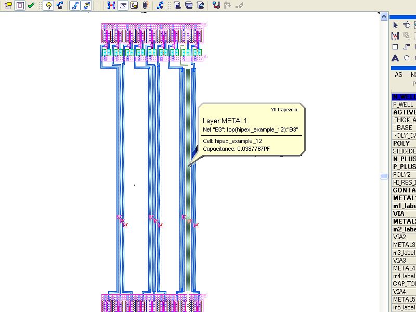
Task: Select the M ruler measure tool
Action: click(395, 35)
